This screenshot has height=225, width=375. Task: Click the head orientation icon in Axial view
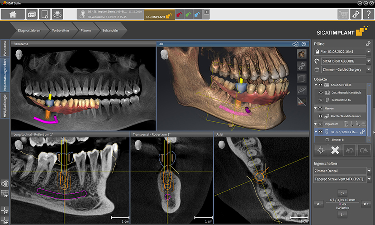click(x=222, y=145)
